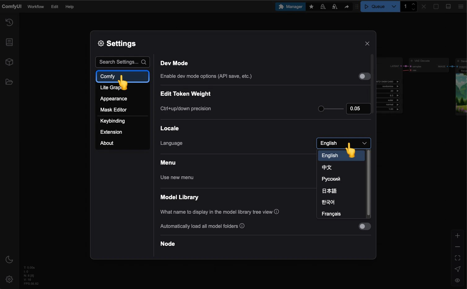Click the Search Settings input field
Viewport: 467px width, 289px height.
(x=119, y=62)
